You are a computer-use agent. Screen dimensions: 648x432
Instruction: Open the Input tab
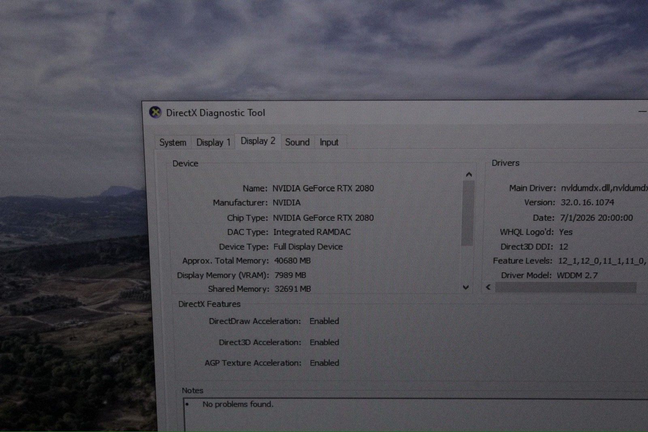[x=329, y=142]
